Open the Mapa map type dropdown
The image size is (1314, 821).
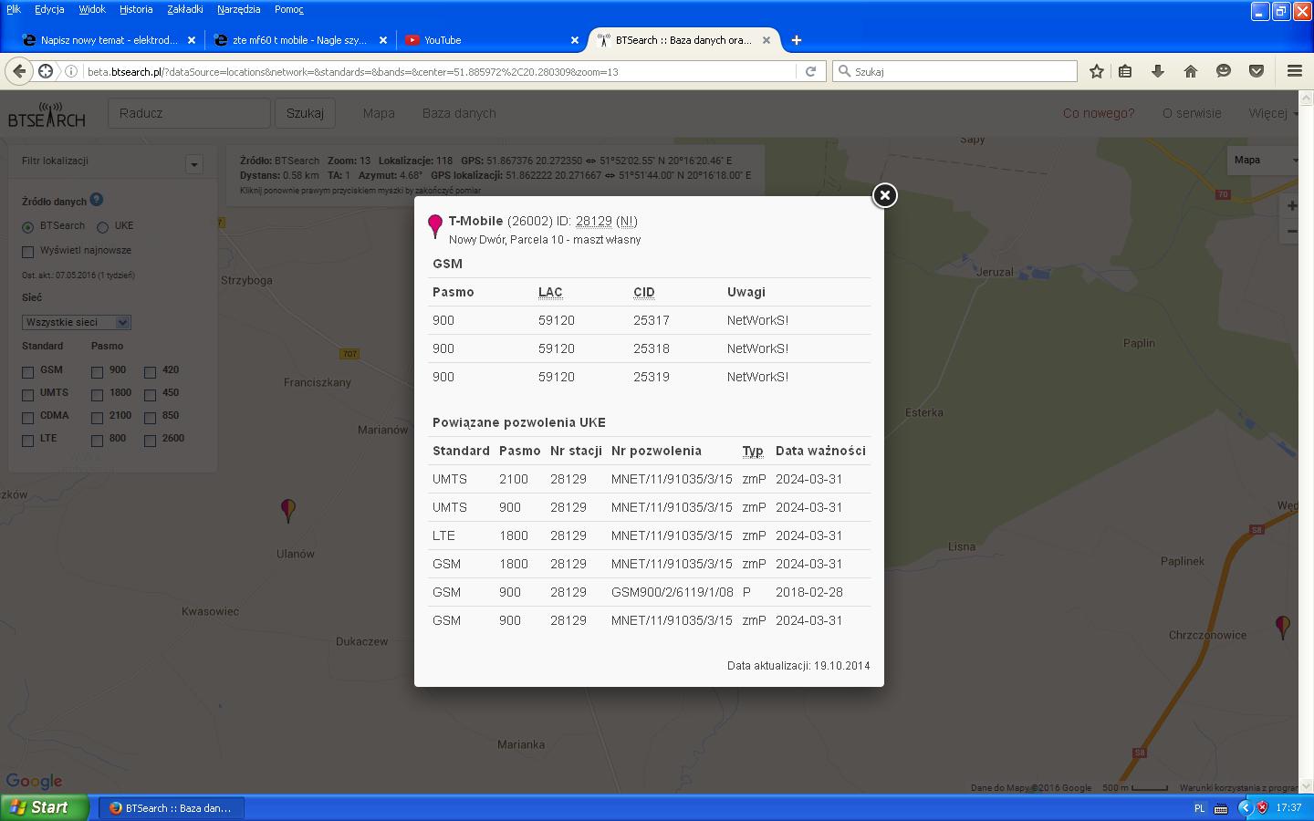point(1262,161)
